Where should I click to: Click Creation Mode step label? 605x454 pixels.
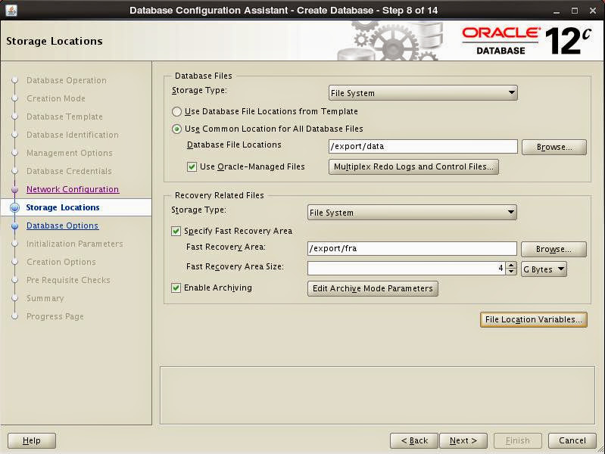pos(56,99)
